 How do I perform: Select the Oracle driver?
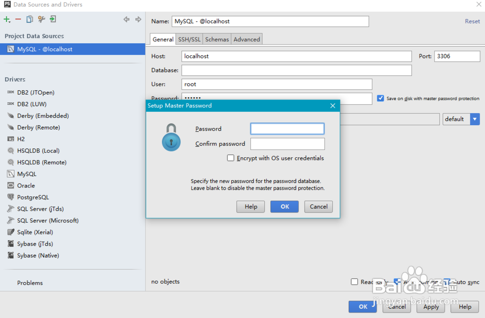(26, 185)
